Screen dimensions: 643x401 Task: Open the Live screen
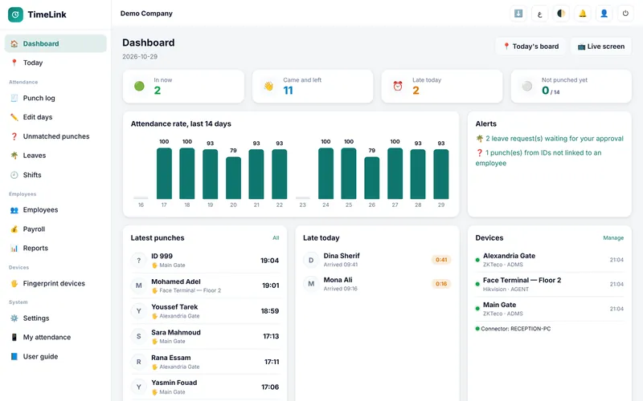(600, 47)
